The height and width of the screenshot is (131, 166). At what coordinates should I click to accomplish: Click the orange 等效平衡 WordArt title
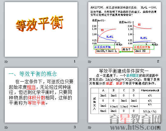tap(39, 24)
